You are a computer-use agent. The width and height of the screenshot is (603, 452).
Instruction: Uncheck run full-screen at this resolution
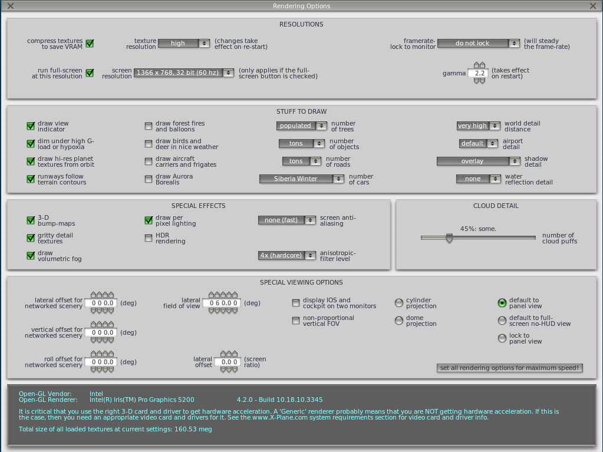90,73
